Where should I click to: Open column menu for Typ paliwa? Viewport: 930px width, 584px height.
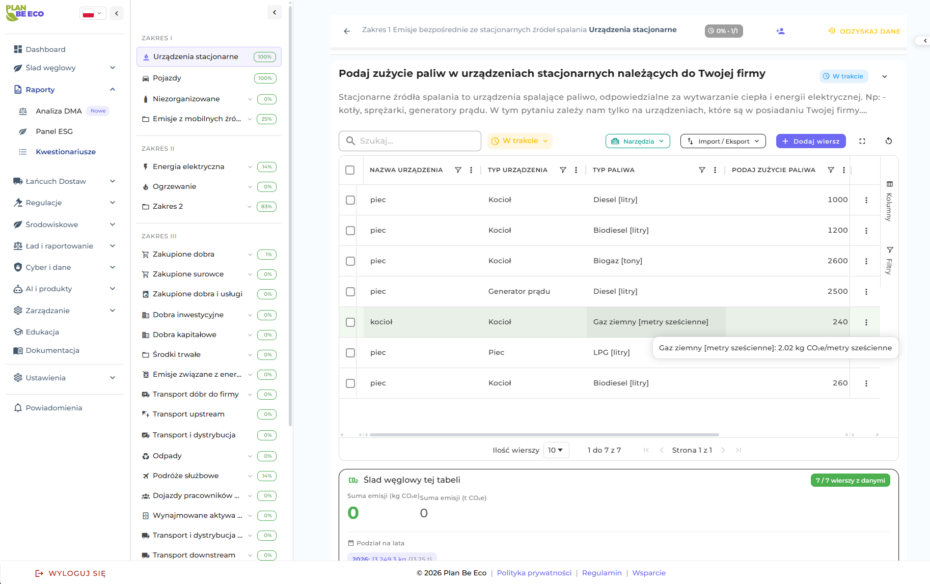pyautogui.click(x=715, y=170)
